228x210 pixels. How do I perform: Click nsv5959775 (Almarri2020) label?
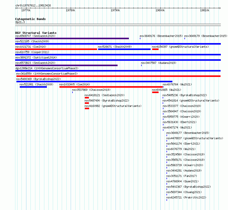point(181,117)
